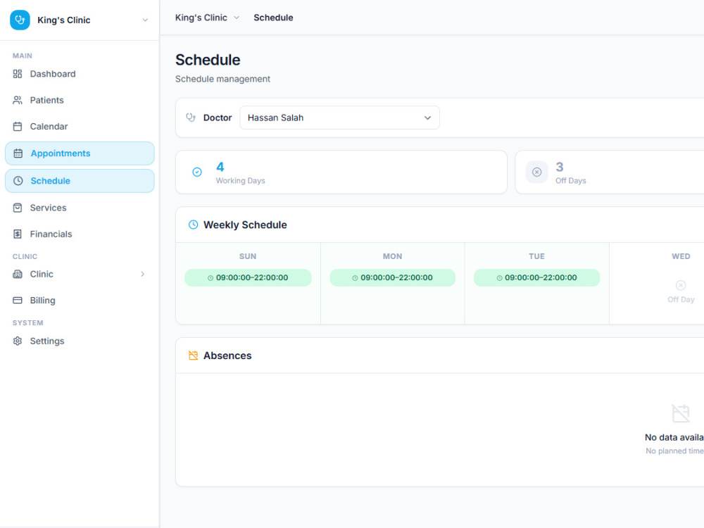Click the Patients people icon
This screenshot has height=528, width=704.
pos(18,100)
